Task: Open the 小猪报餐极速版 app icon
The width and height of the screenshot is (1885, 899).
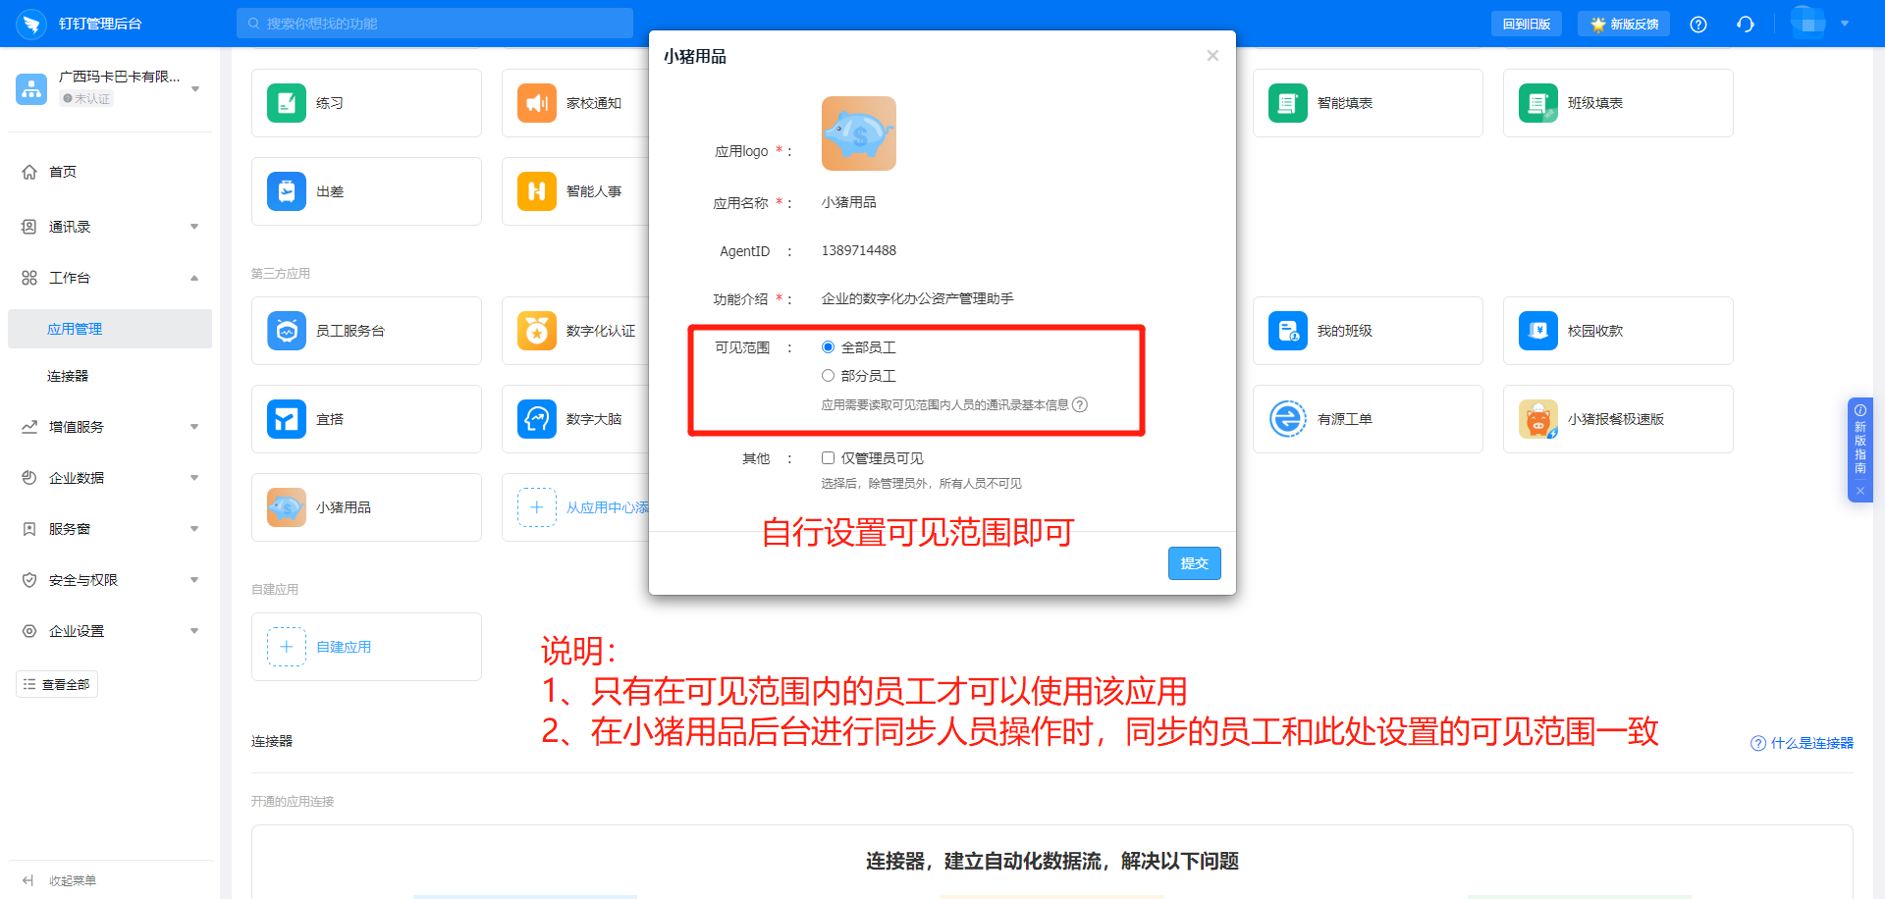Action: pos(1538,419)
